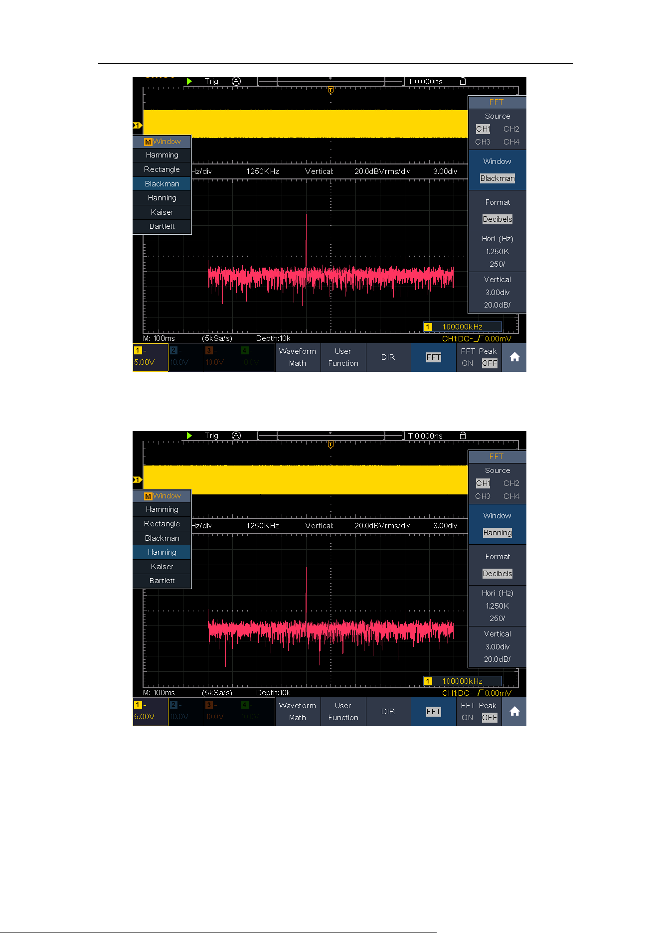Open Format Decibels option in Hanning screen
The image size is (660, 933).
[x=497, y=565]
